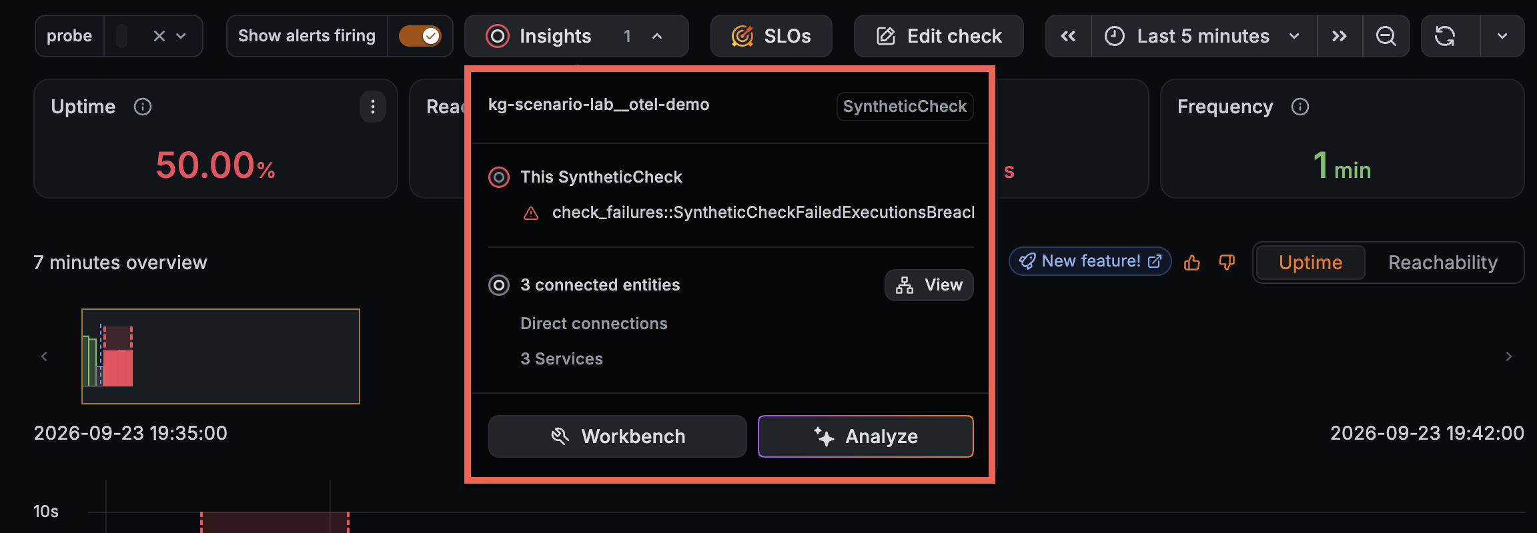This screenshot has height=533, width=1537.
Task: Click the SyntheticCheck tag
Action: (x=905, y=107)
